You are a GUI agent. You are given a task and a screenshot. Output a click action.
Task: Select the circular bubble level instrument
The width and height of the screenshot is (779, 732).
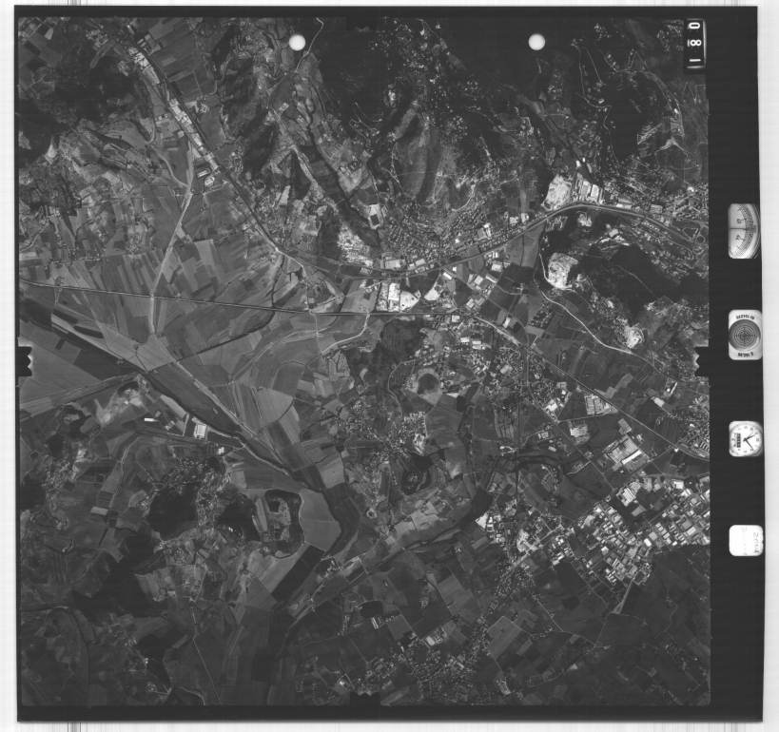click(744, 335)
